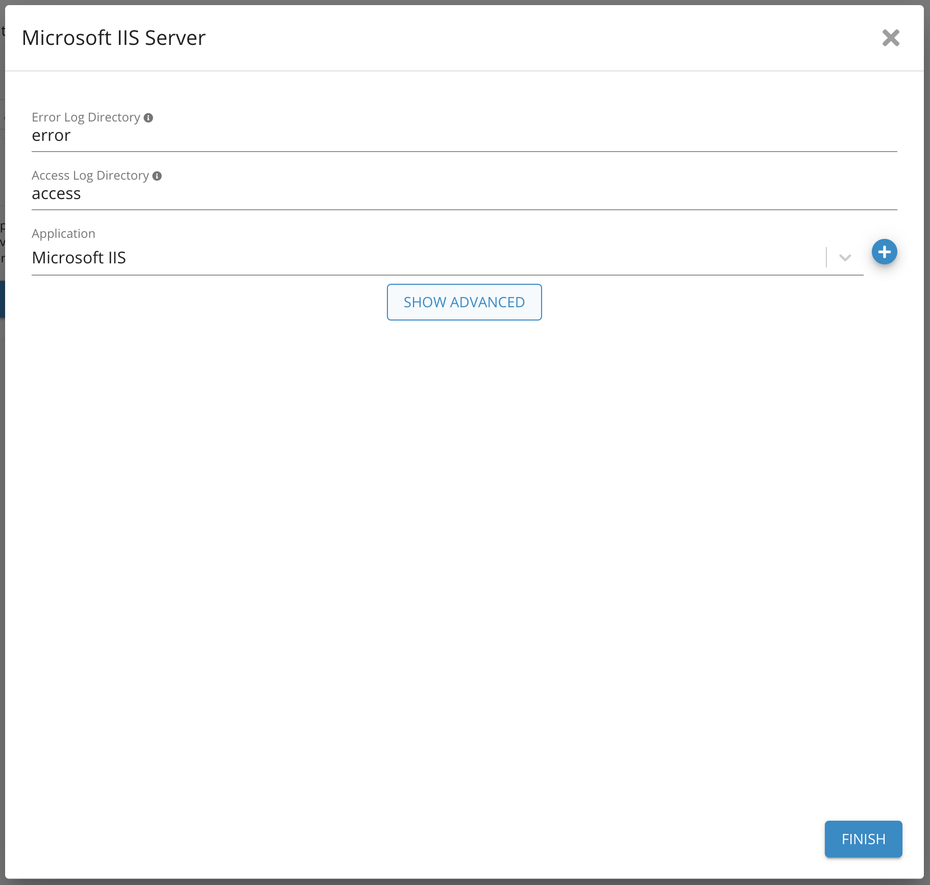Click the Access Log Directory info icon
The image size is (930, 885).
point(157,176)
